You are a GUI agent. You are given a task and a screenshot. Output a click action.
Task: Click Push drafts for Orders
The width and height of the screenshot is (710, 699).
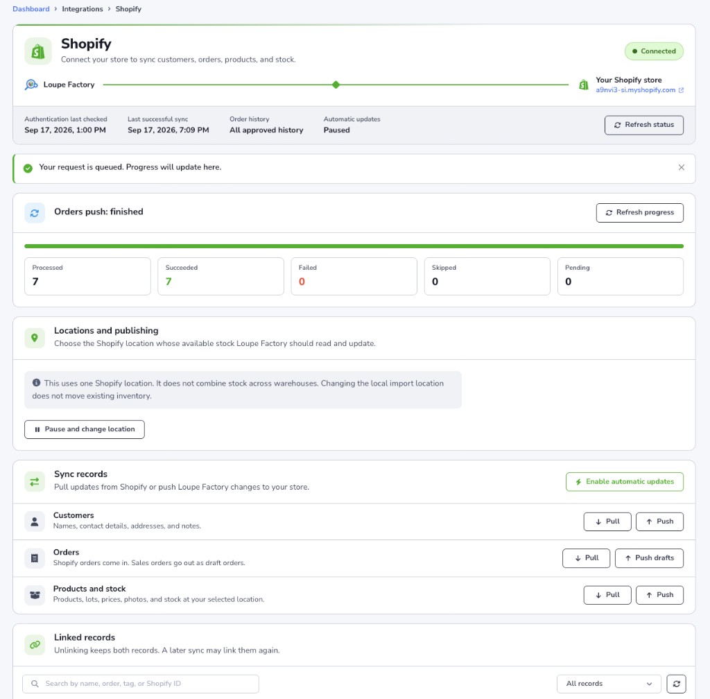[649, 558]
